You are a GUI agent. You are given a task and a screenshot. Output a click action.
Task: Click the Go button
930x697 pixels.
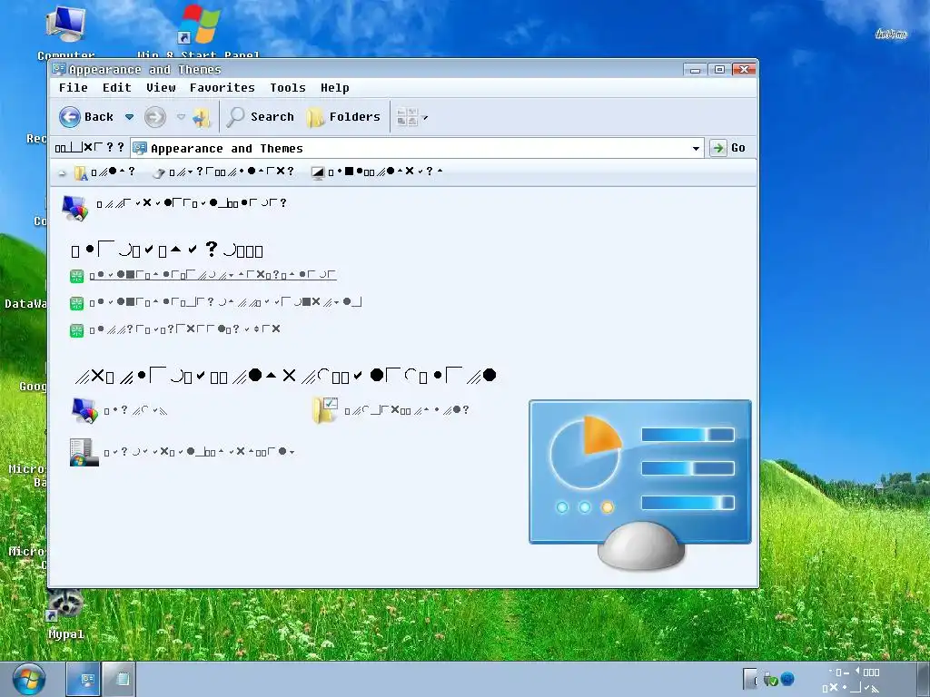pyautogui.click(x=728, y=148)
